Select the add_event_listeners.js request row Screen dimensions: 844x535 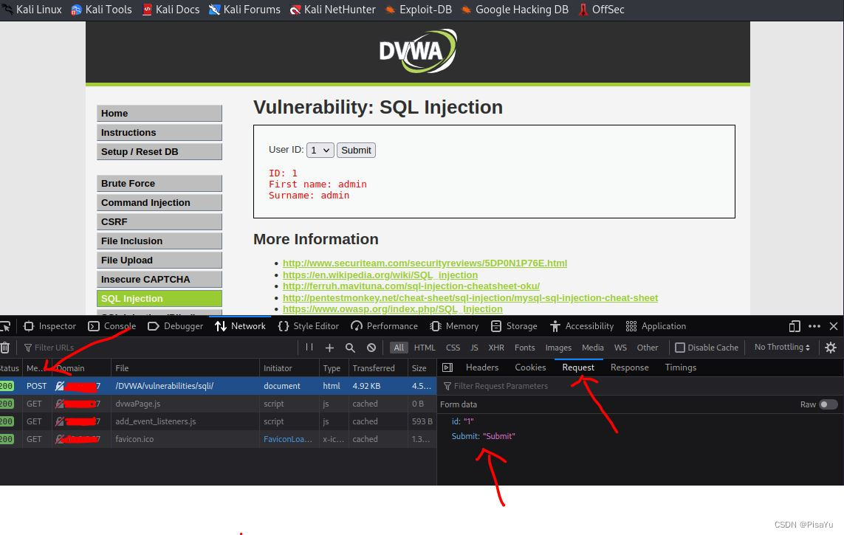tap(218, 421)
